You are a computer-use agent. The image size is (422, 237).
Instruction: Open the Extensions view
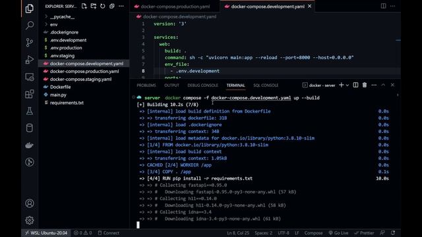coord(29,94)
